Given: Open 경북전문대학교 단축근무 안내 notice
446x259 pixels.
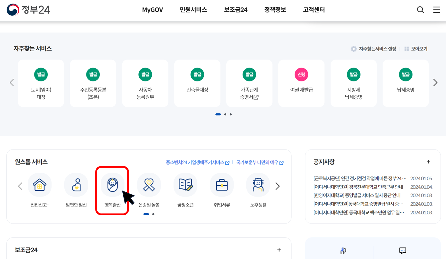Looking at the screenshot, I should (358, 187).
